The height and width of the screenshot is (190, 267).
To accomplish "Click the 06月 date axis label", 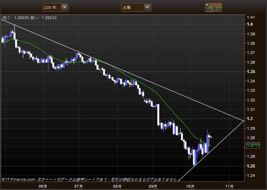I will pyautogui.click(x=43, y=186).
